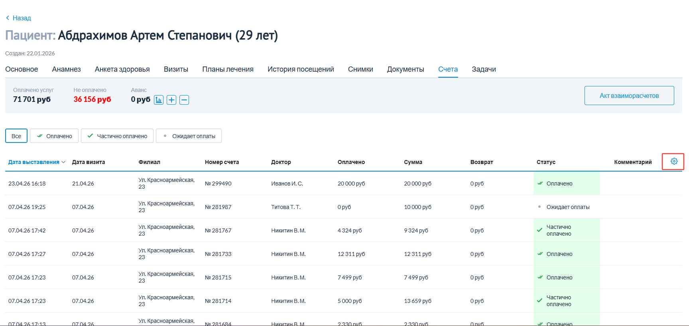689x326 pixels.
Task: Click the paid services total 71 701 руб
Action: coord(32,100)
